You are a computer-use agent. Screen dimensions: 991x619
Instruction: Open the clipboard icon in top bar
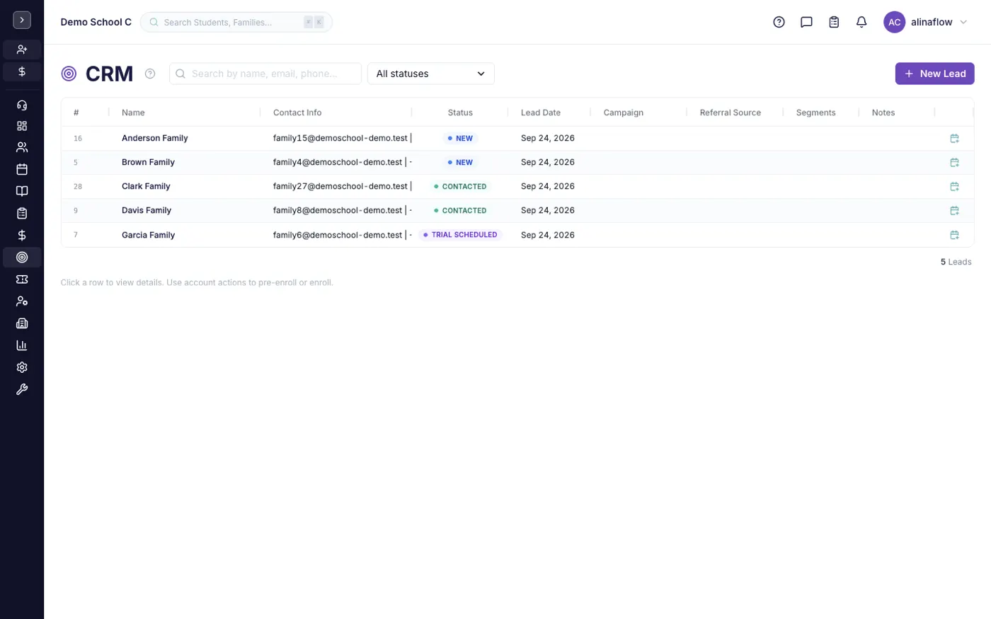point(834,22)
